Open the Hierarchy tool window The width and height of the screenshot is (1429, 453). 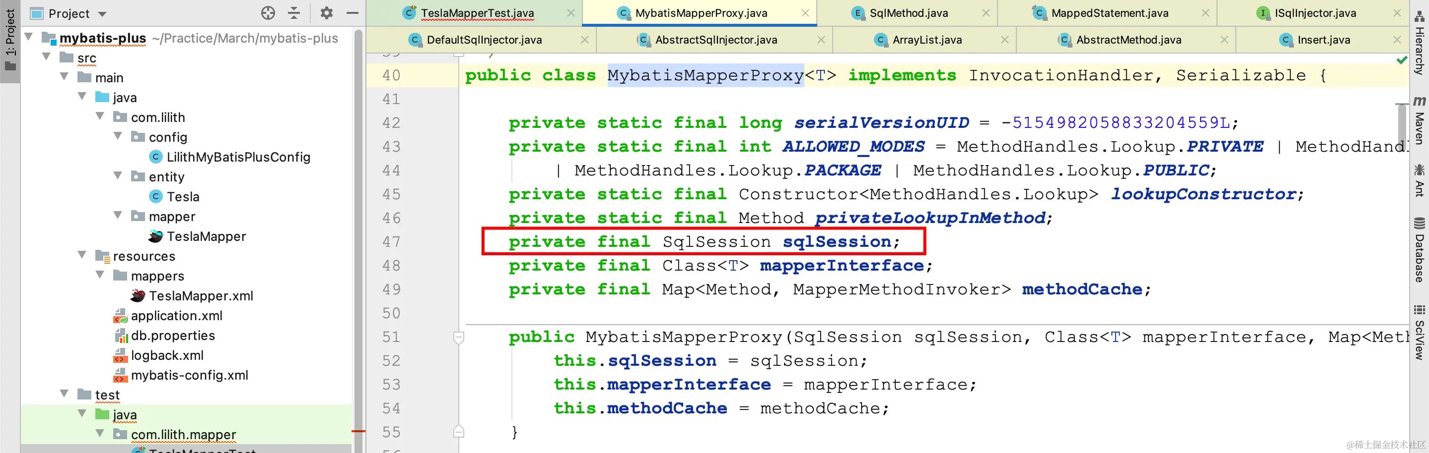click(x=1420, y=43)
